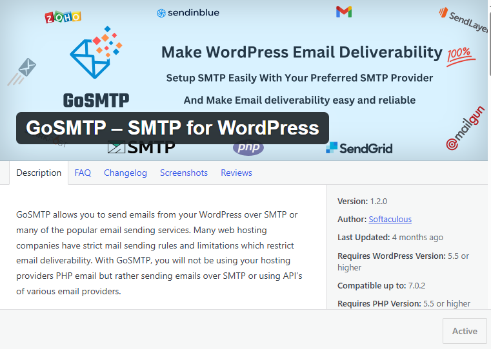Click the Version: 1.2.0 text
The image size is (491, 349).
pyautogui.click(x=363, y=201)
